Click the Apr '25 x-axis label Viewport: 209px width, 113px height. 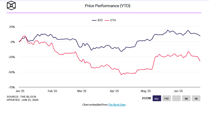tap(114, 91)
